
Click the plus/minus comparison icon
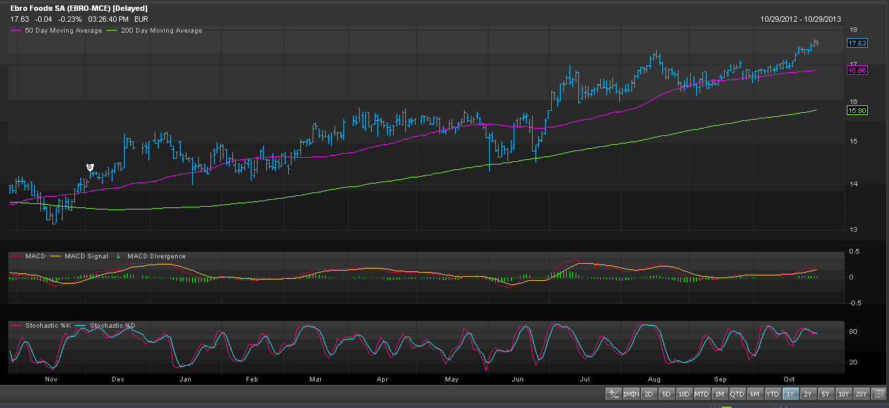(x=613, y=394)
